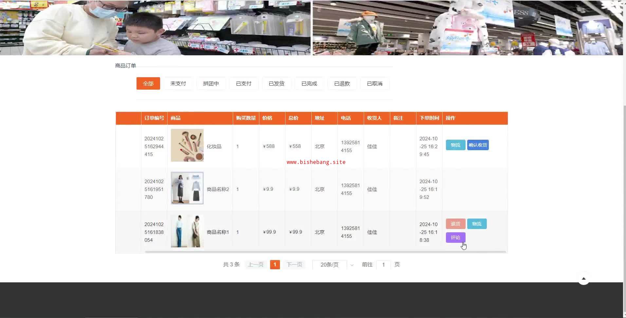Click the 商品订单 section heading
The height and width of the screenshot is (318, 626).
click(125, 66)
